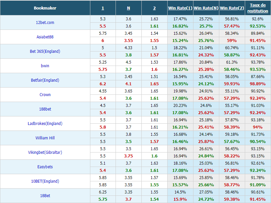
Task: Select 18Bet's green 5.75 odds
Action: click(103, 199)
